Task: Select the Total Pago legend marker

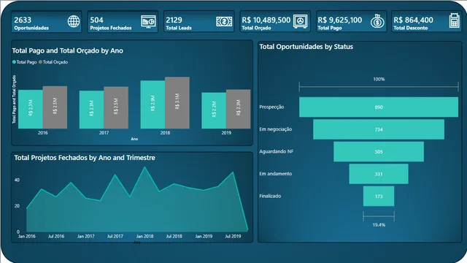Action: 14,62
